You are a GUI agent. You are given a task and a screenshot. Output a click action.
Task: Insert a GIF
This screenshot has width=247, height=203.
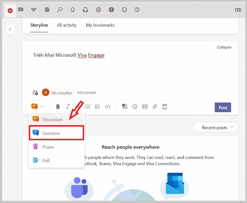145,107
